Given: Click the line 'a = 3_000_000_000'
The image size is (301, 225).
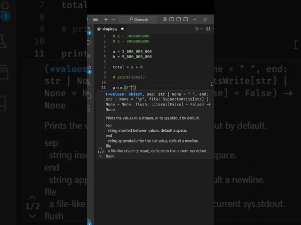Looking at the screenshot, I should pos(132,52).
